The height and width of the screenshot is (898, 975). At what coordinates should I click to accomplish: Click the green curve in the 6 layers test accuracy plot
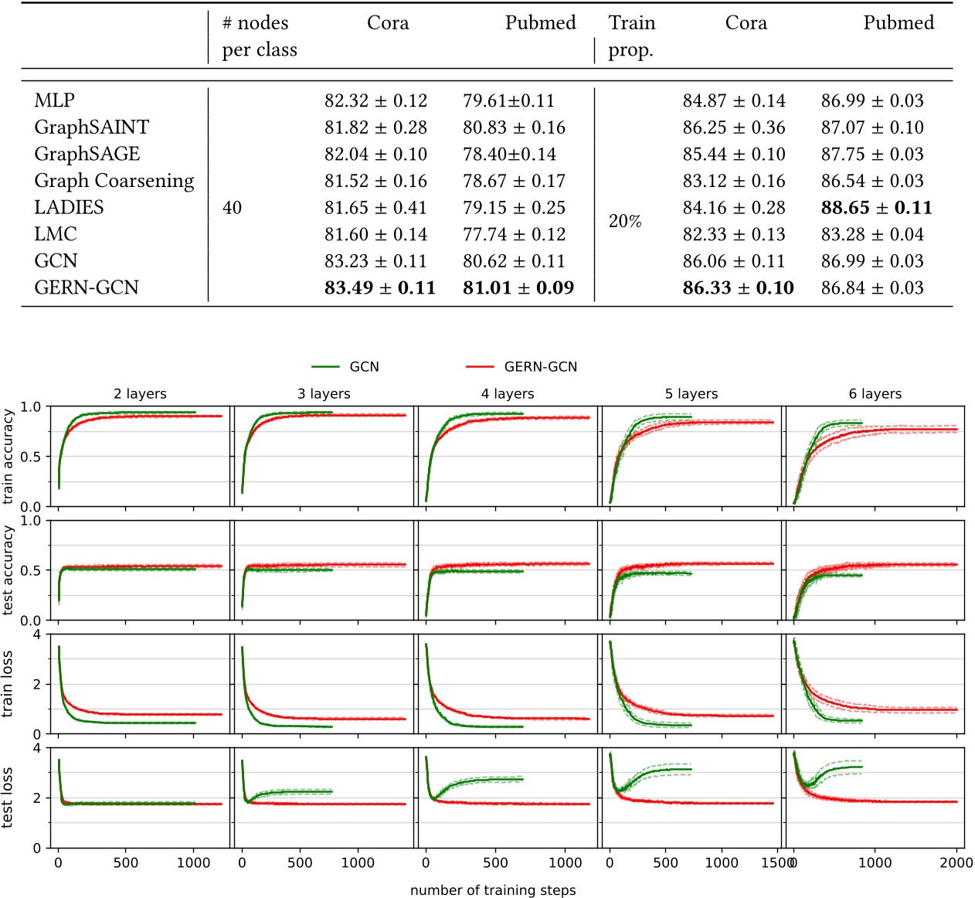point(842,576)
